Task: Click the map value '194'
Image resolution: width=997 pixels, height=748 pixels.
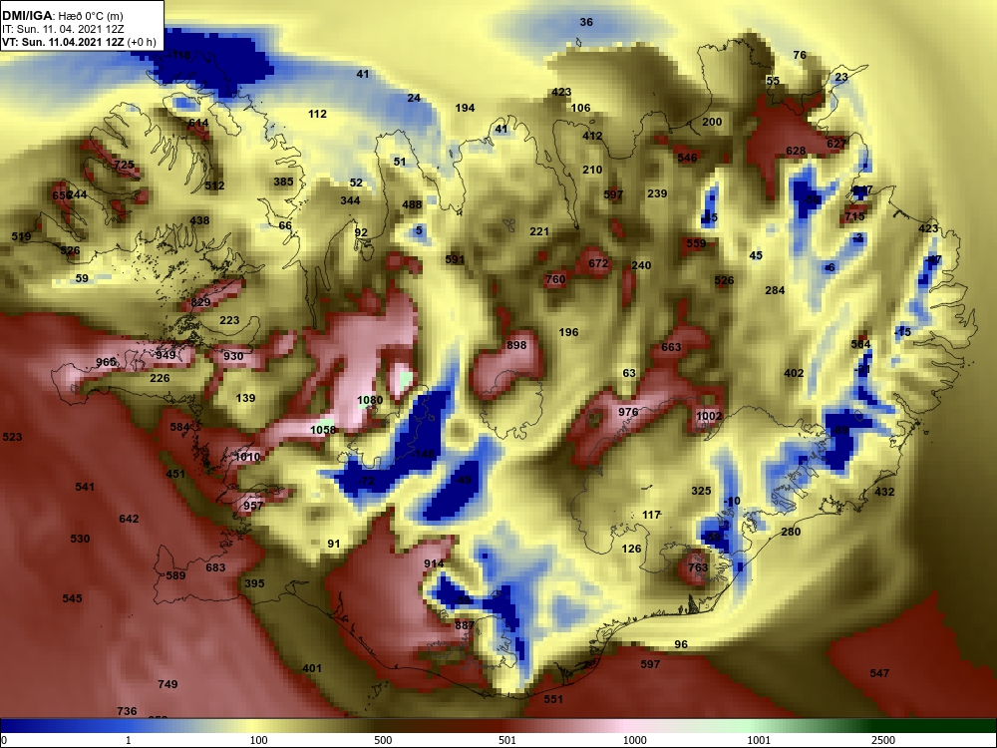Action: tap(465, 108)
